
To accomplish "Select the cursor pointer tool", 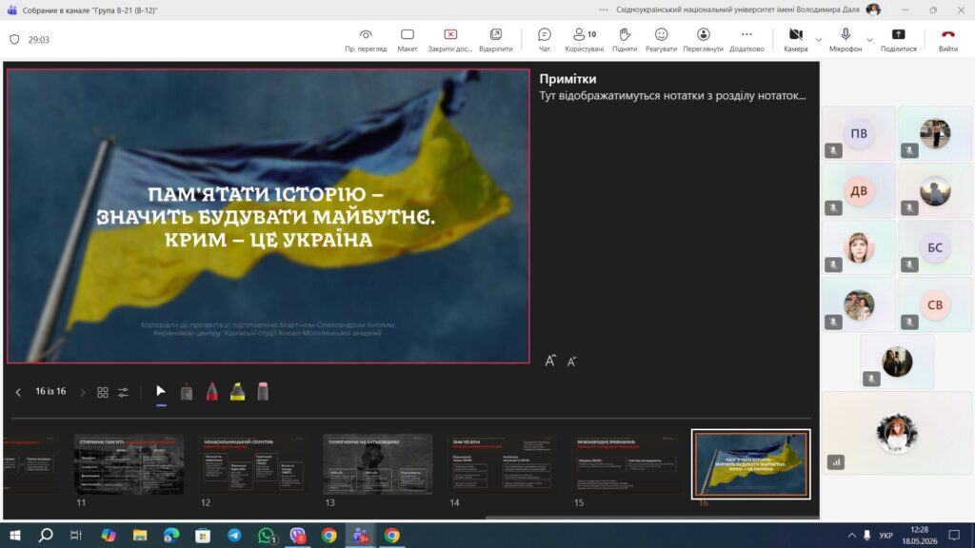I will (161, 391).
